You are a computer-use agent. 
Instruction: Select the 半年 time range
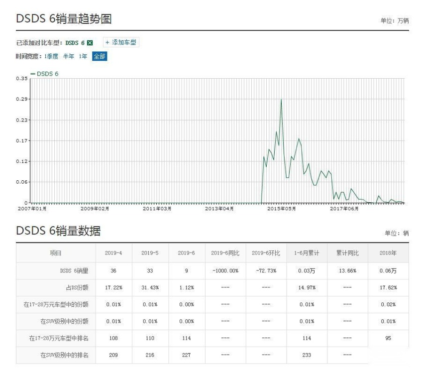click(x=69, y=56)
